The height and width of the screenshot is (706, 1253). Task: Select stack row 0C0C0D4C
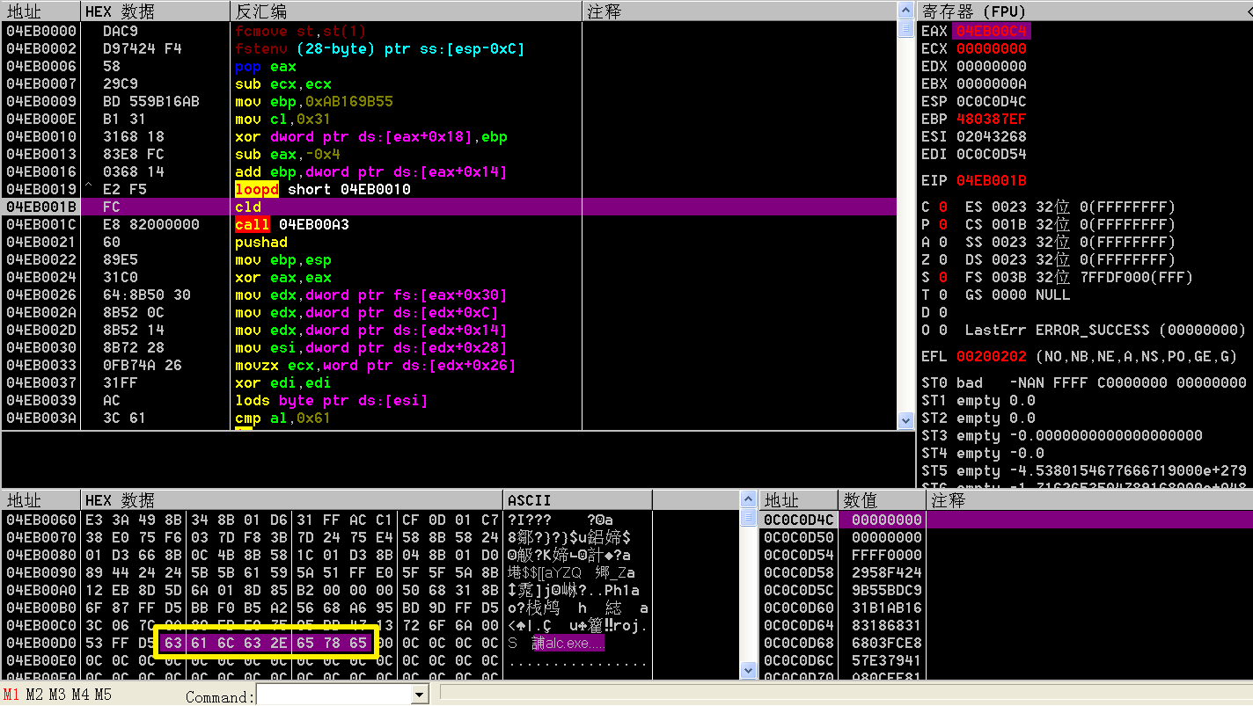(1006, 520)
